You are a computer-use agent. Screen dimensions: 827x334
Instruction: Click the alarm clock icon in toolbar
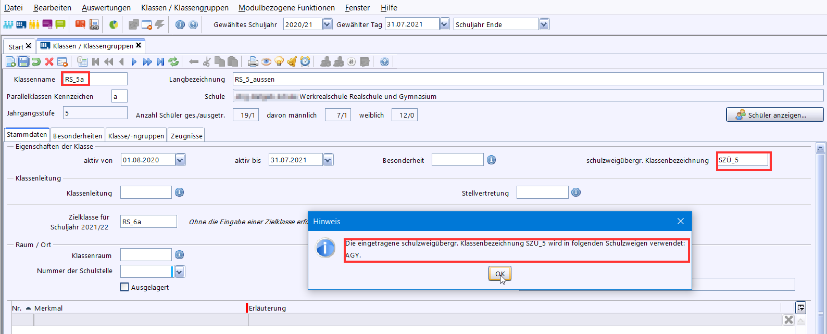click(305, 62)
